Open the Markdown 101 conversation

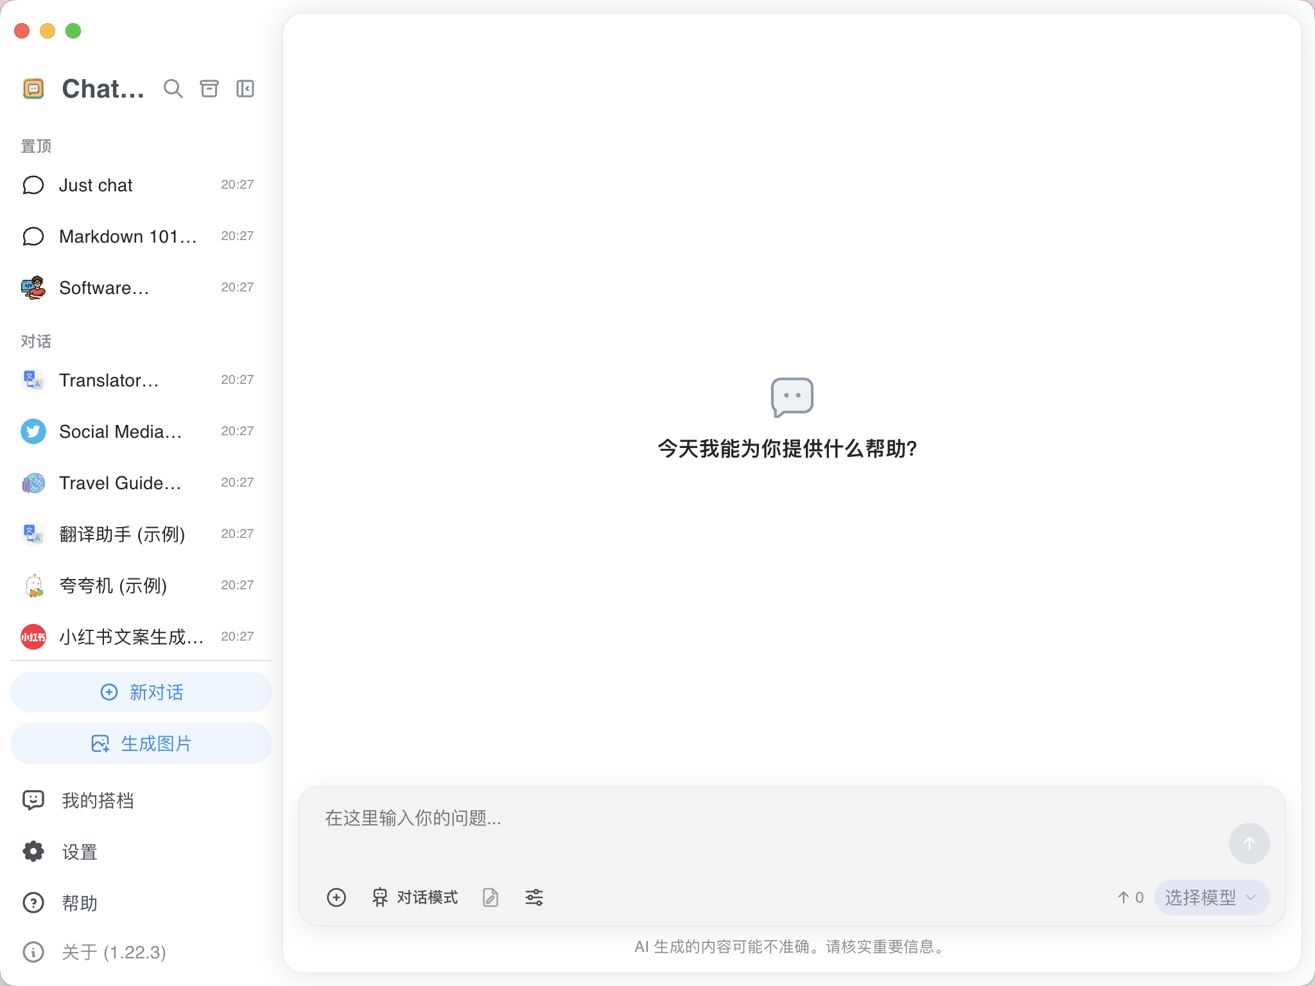click(x=140, y=236)
